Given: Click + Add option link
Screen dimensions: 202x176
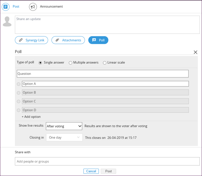Looking at the screenshot, I should 31,117.
